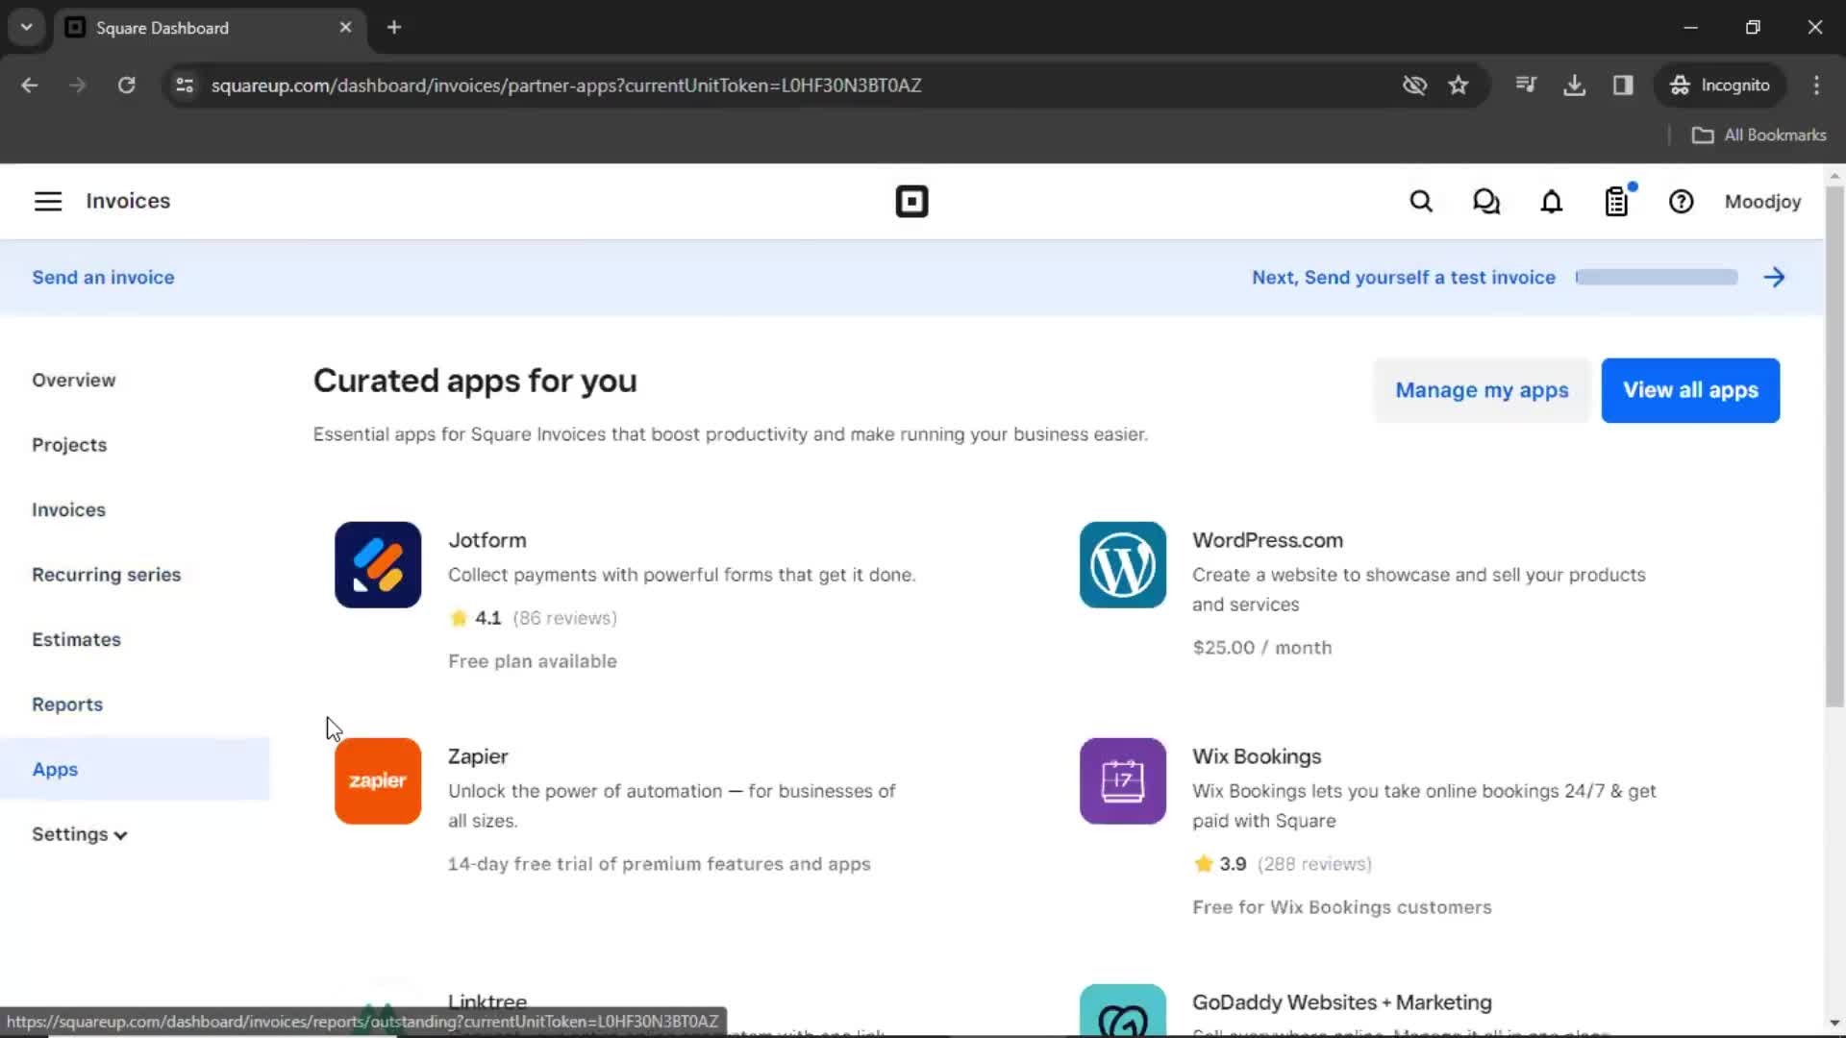
Task: Open the messages chat icon
Action: tap(1486, 202)
